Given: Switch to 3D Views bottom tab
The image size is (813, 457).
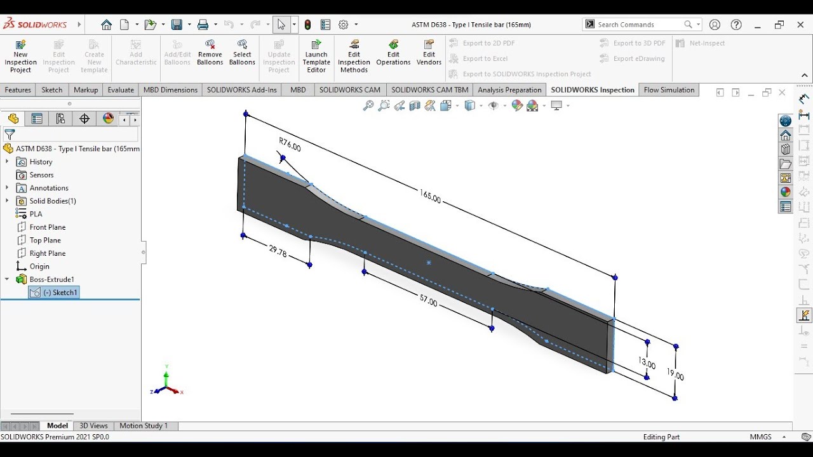Looking at the screenshot, I should [93, 426].
